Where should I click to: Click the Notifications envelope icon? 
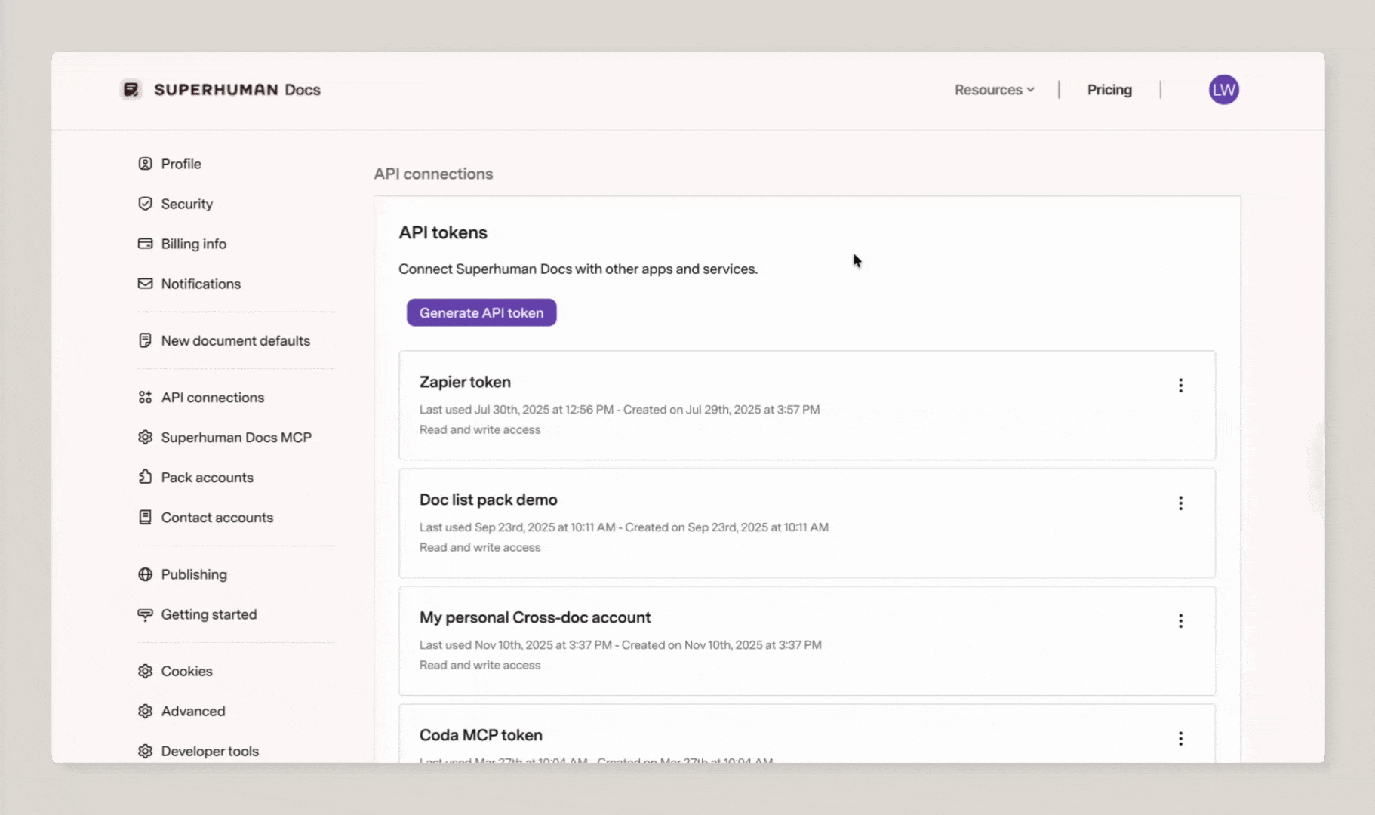tap(145, 284)
